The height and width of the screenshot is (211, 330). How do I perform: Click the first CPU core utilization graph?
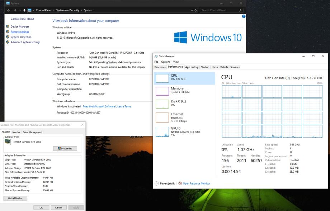pyautogui.click(x=232, y=91)
